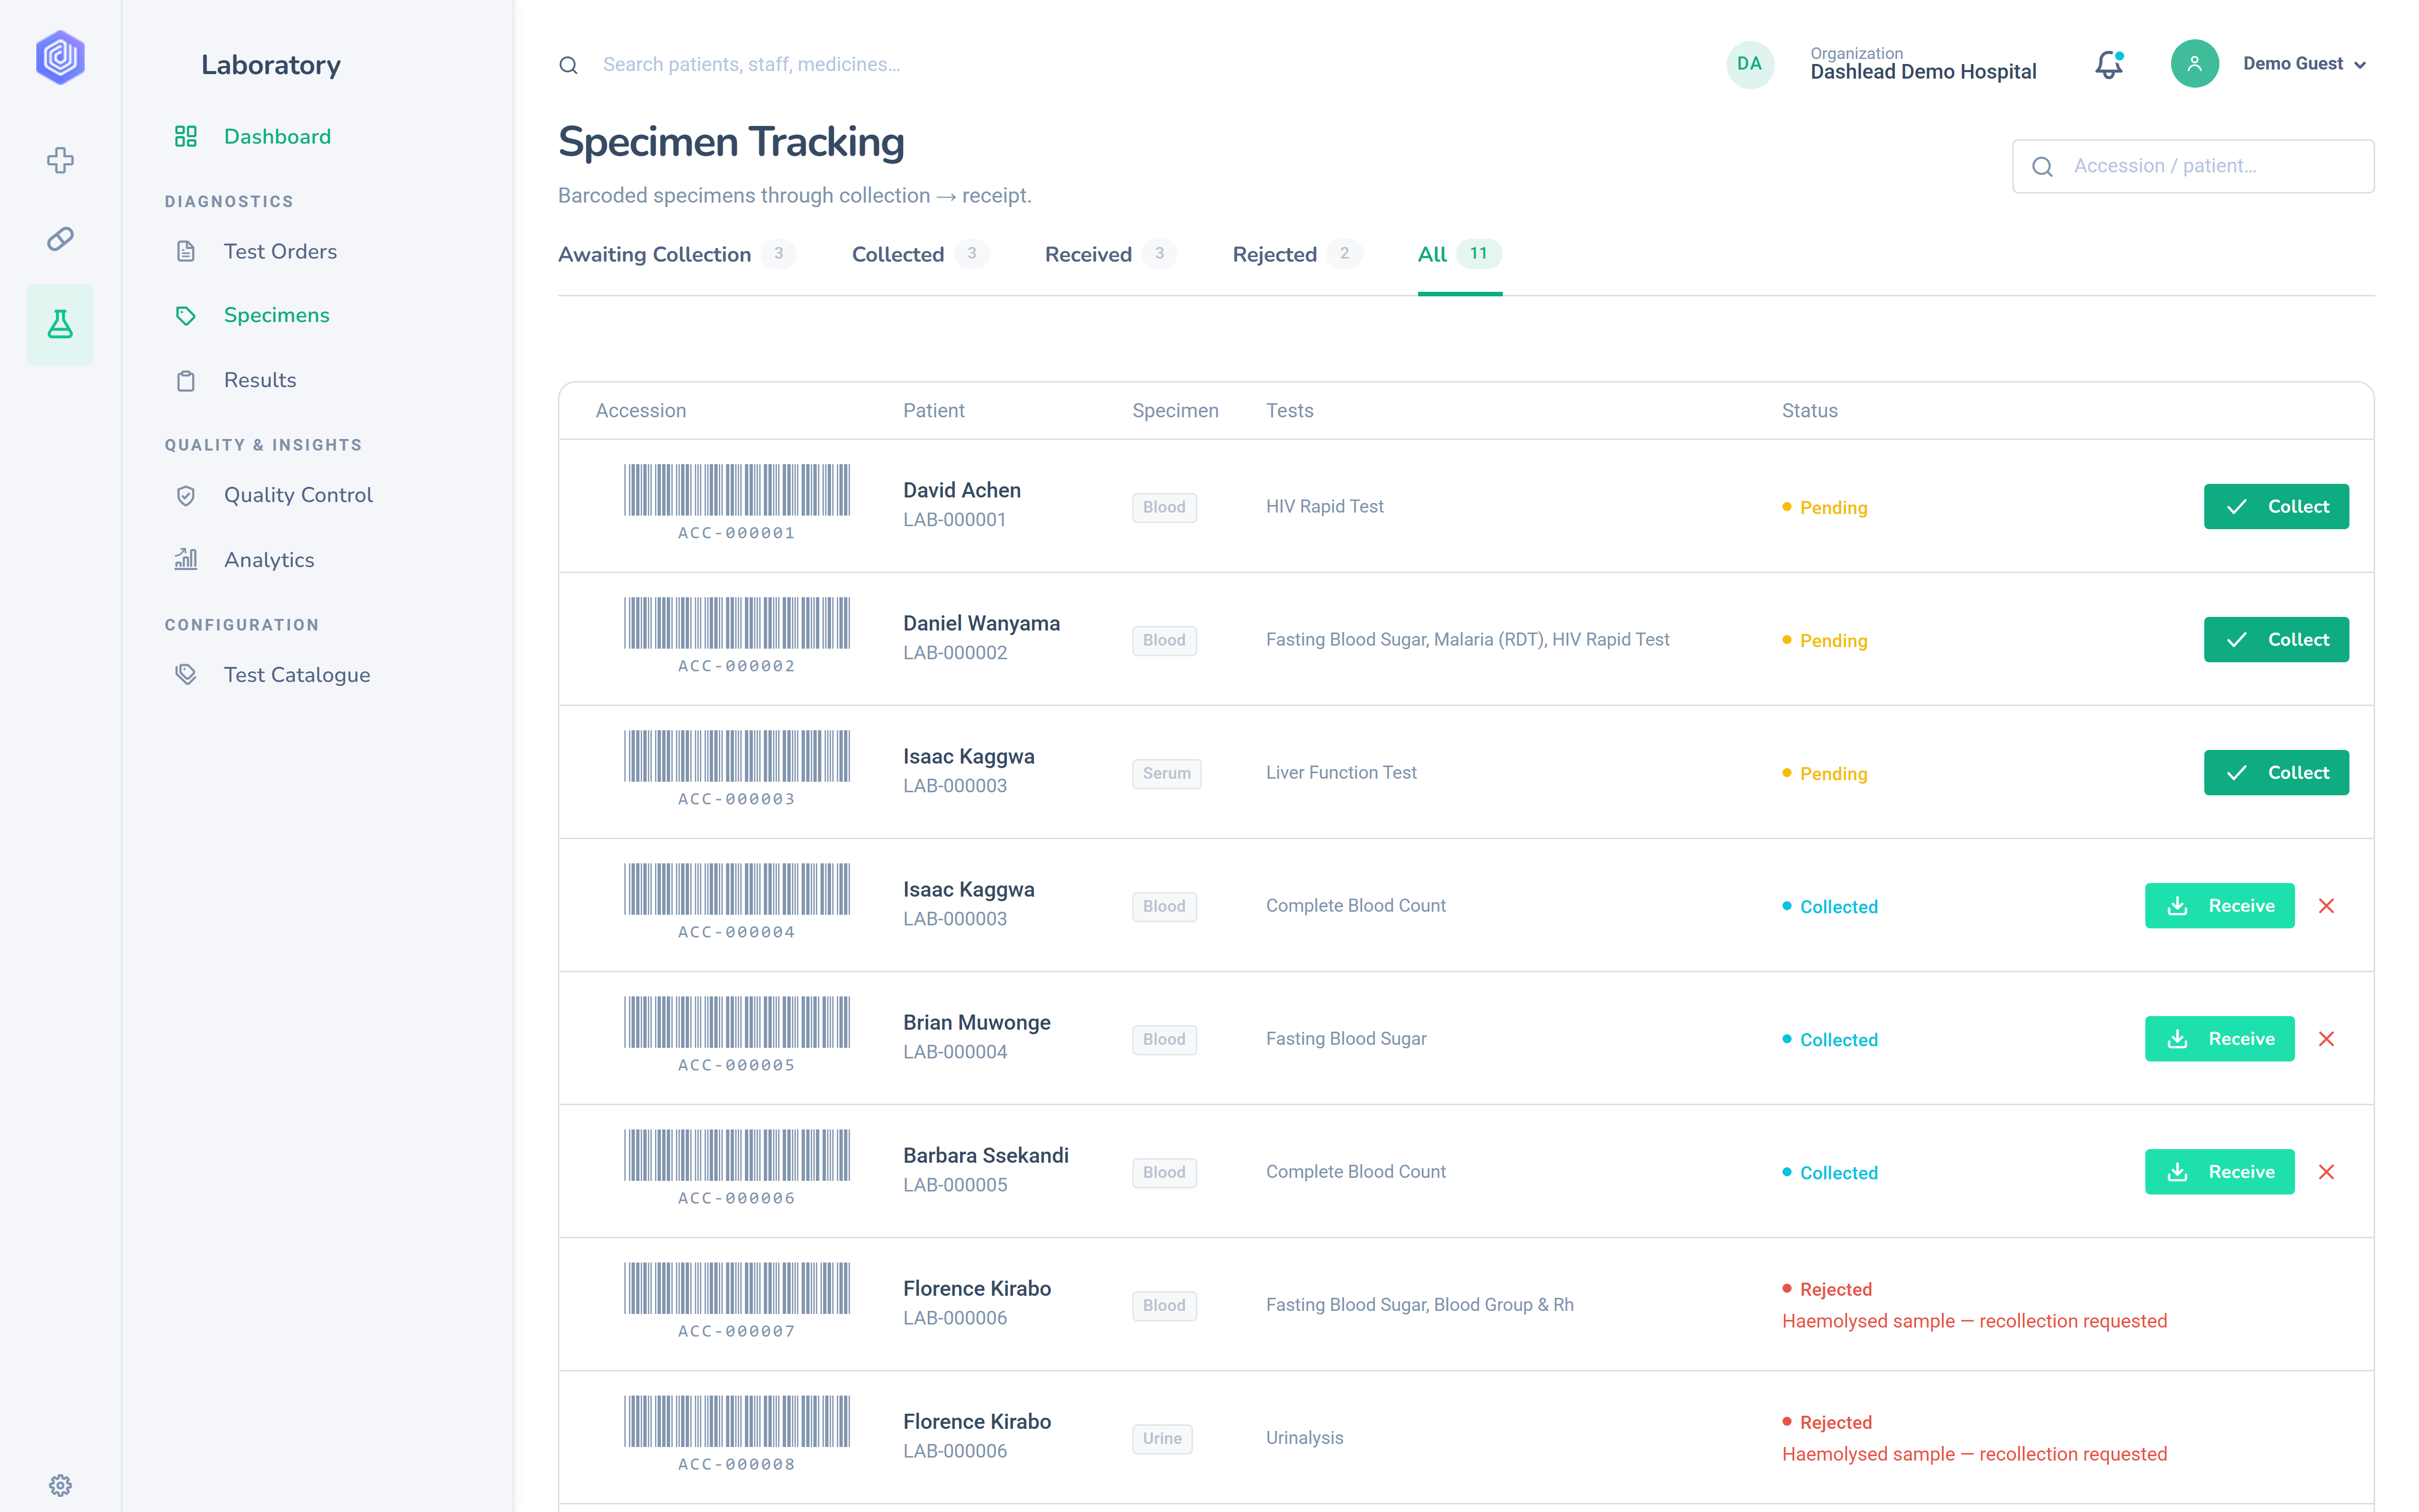Switch to the Collected tab
This screenshot has height=1512, width=2419.
click(x=920, y=254)
